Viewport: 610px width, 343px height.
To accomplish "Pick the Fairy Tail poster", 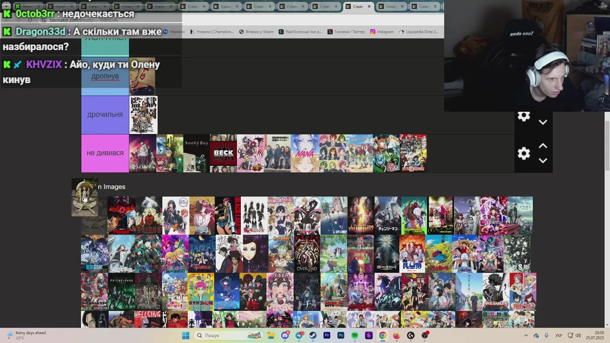I will (x=523, y=292).
